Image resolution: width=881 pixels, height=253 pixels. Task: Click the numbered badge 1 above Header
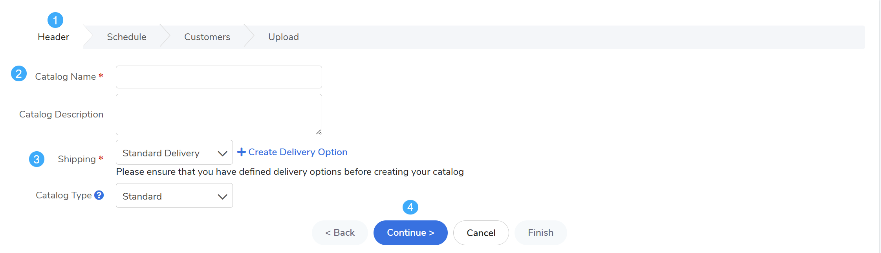point(55,20)
